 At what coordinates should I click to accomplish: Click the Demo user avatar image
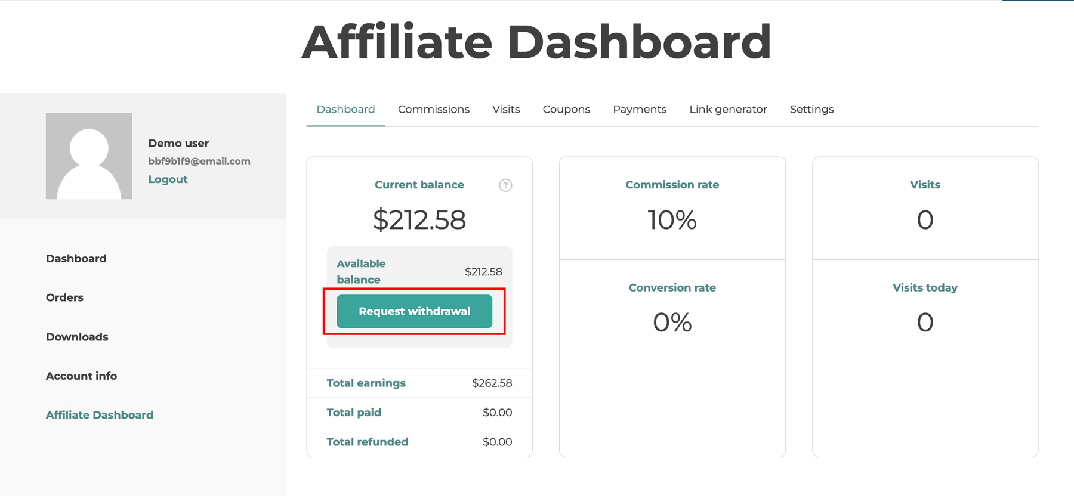pyautogui.click(x=89, y=156)
